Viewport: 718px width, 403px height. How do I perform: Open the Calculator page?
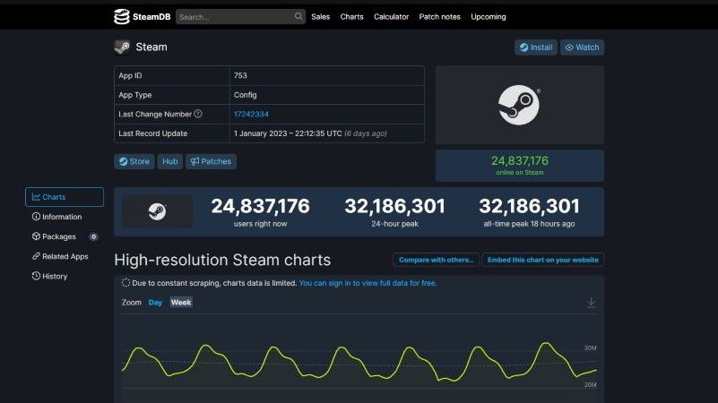pyautogui.click(x=391, y=17)
